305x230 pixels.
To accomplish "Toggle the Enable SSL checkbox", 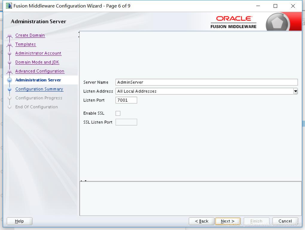I will 118,113.
